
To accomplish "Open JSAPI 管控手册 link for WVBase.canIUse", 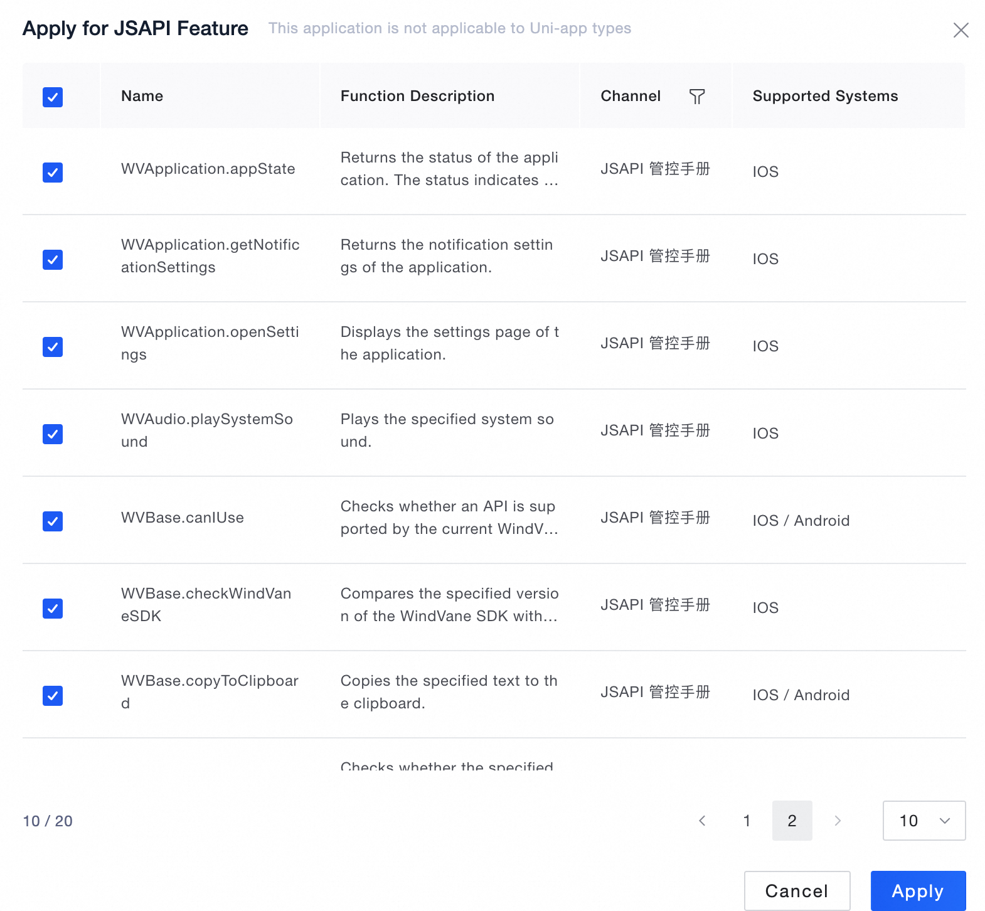I will click(x=655, y=518).
